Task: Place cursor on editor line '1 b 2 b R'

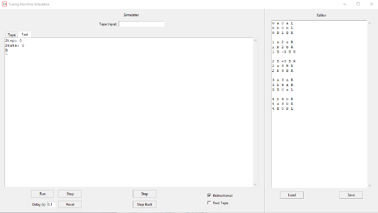Action: 283,47
